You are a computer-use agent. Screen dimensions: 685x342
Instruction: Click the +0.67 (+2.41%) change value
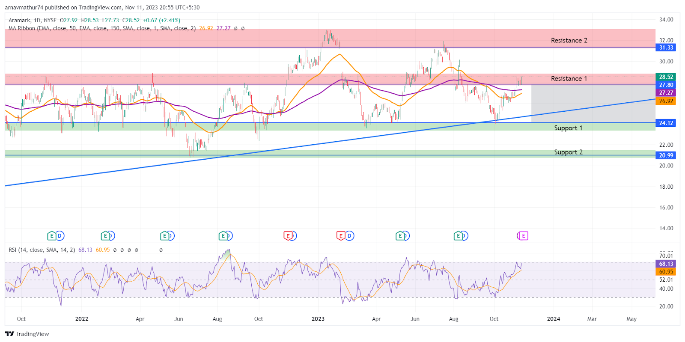(x=161, y=20)
